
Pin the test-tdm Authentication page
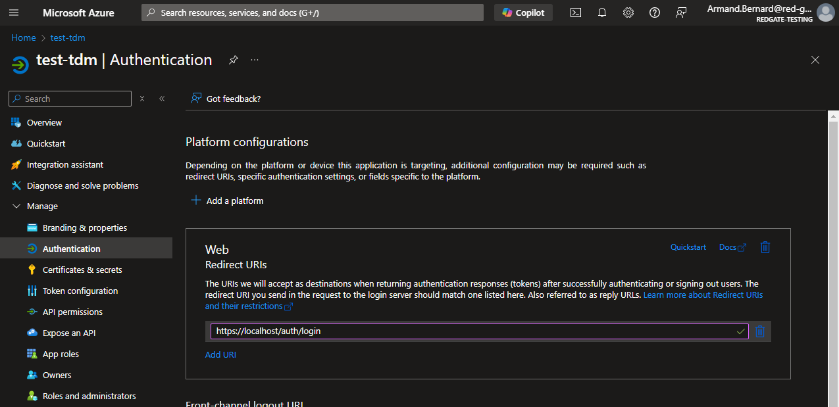pyautogui.click(x=233, y=60)
